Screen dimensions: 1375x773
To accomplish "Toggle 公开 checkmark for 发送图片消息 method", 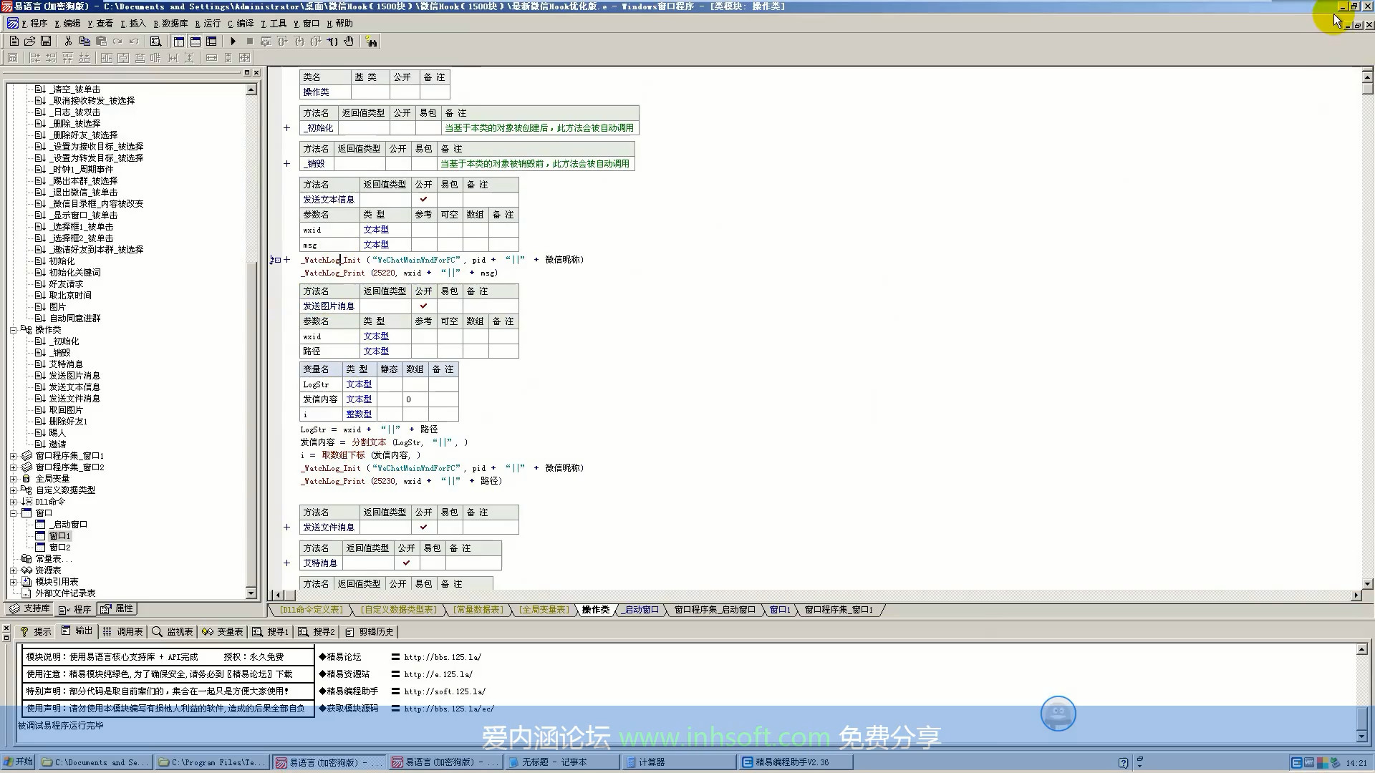I will (423, 306).
